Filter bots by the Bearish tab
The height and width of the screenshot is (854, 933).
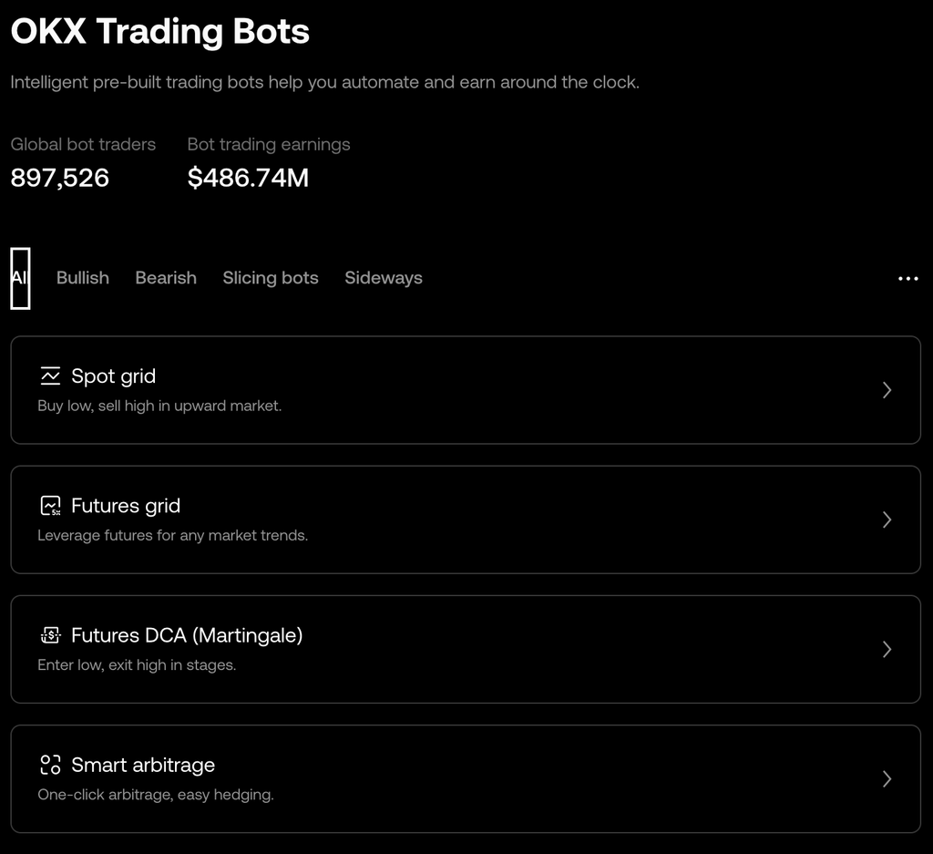pyautogui.click(x=166, y=278)
